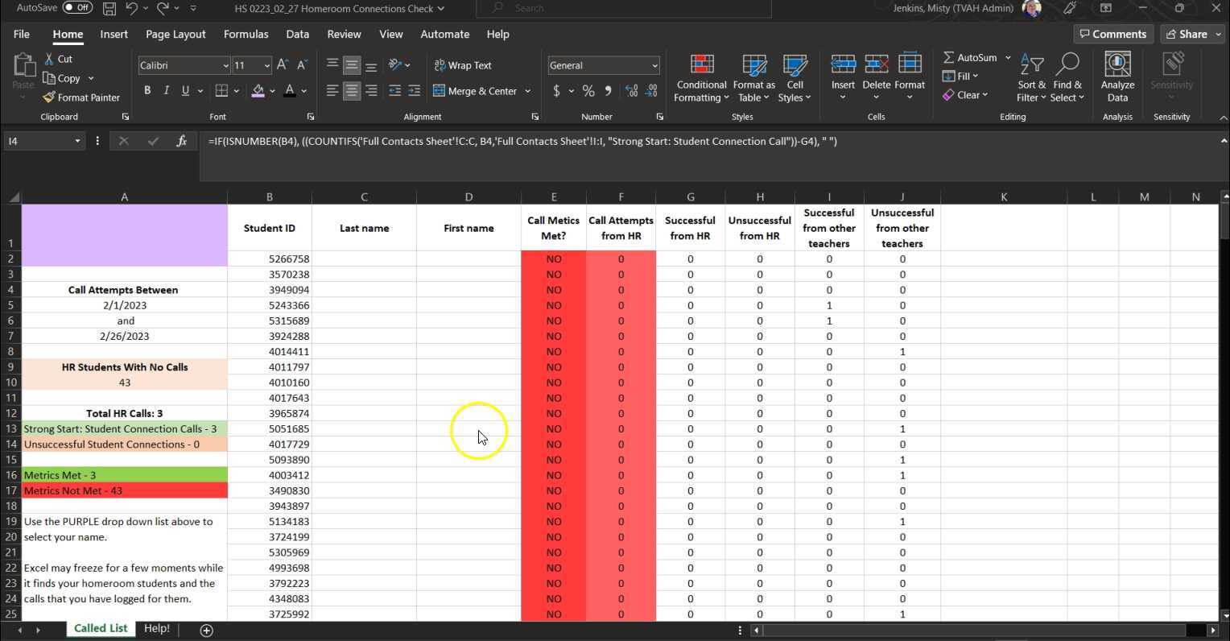Toggle the AutoSave switch
The height and width of the screenshot is (641, 1230).
(x=77, y=8)
